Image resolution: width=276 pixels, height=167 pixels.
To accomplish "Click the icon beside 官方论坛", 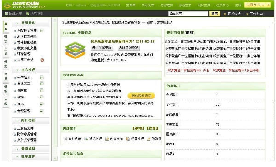I will tap(224, 14).
